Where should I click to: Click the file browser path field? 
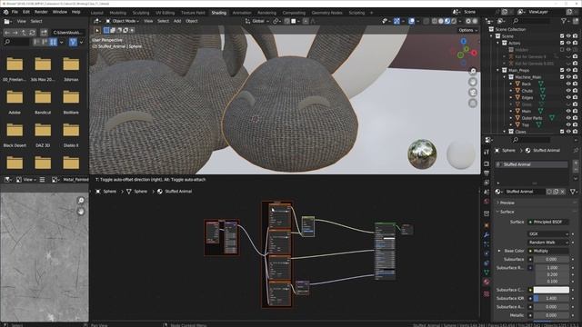coord(68,33)
